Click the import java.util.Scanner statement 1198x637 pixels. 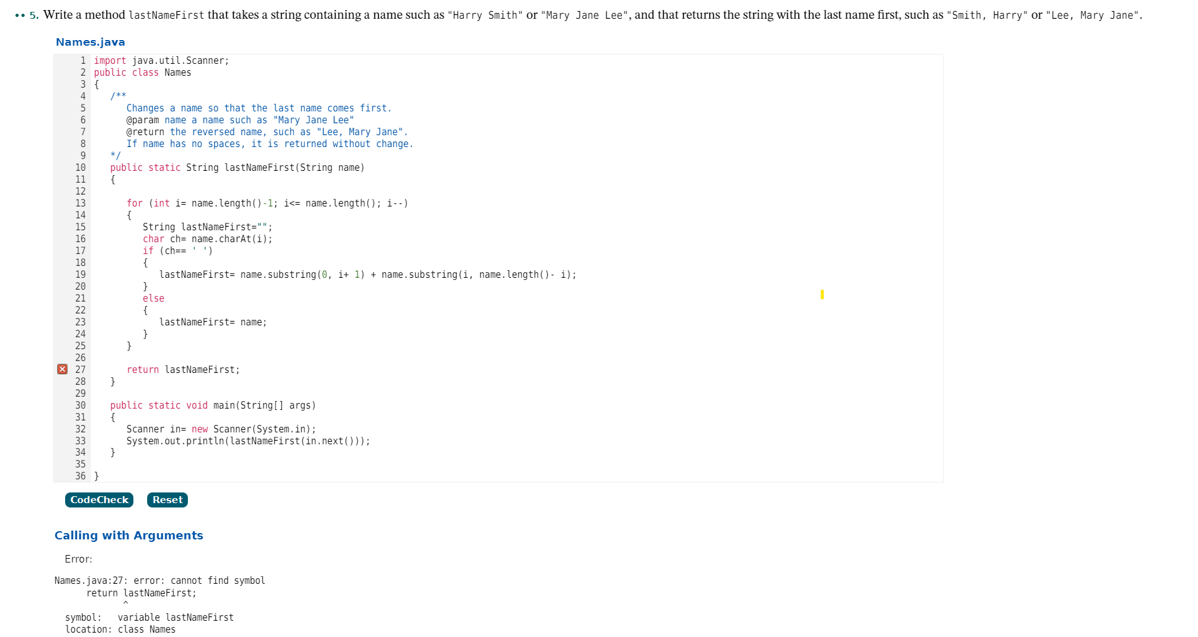(x=161, y=60)
